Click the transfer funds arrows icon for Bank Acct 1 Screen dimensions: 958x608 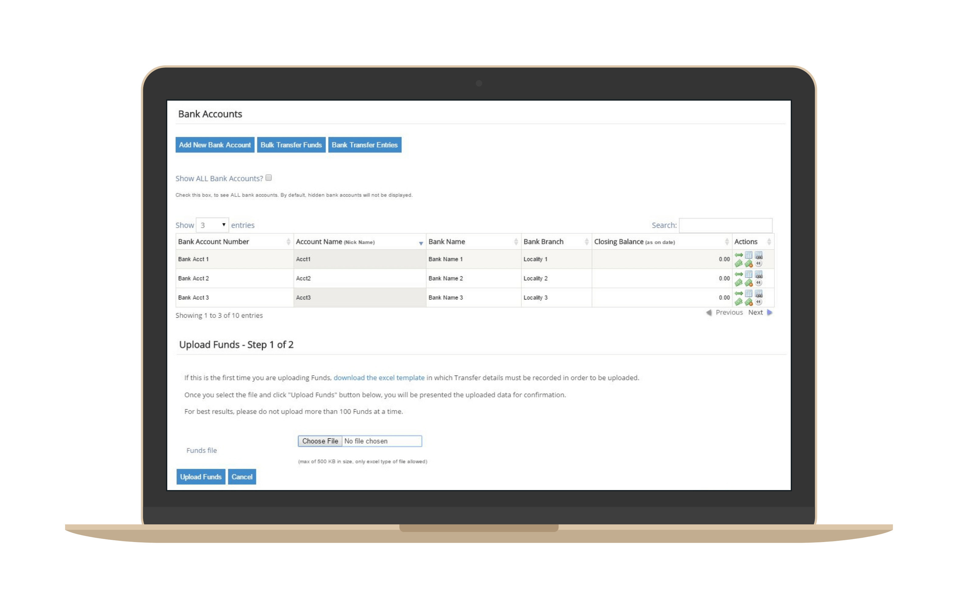tap(739, 255)
